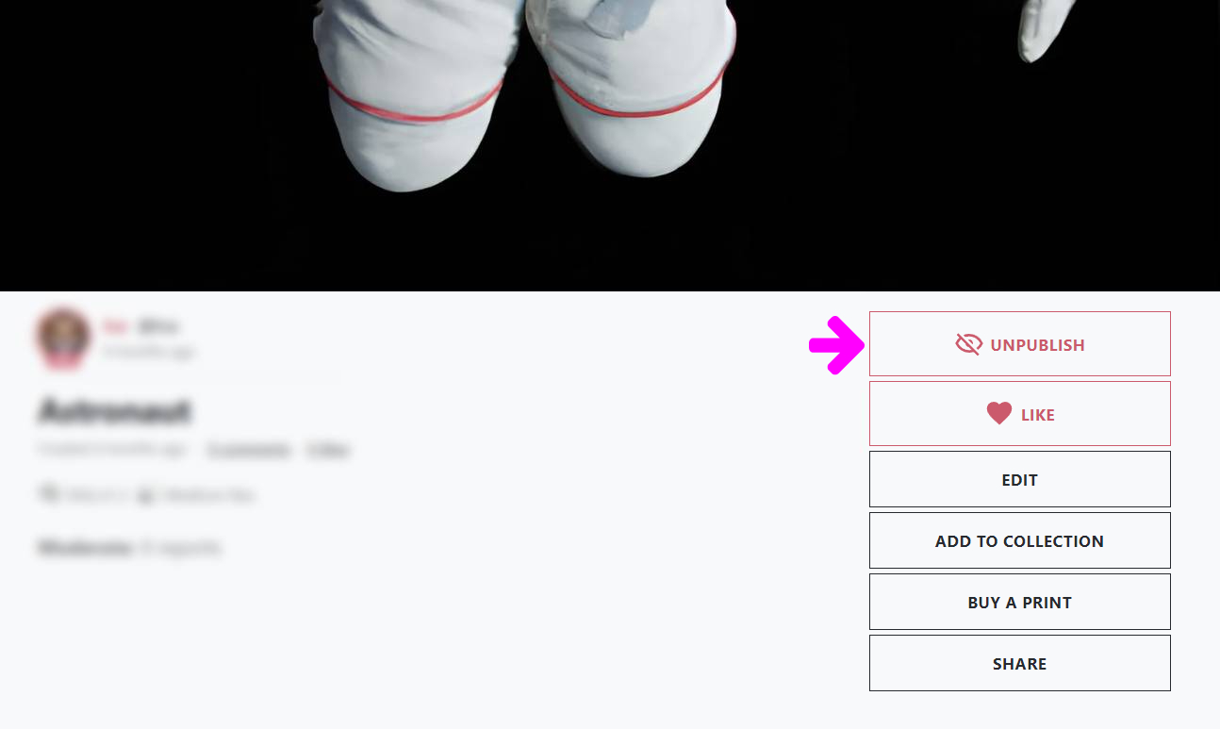Click the author's @ handle
This screenshot has width=1220, height=729.
coord(157,327)
